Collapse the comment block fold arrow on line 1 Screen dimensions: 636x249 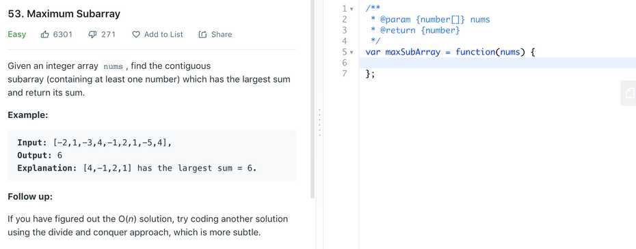point(352,9)
